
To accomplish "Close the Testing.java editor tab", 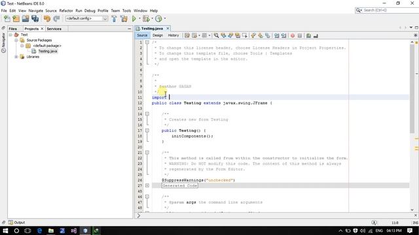I will point(168,29).
